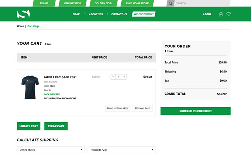Open the Online Shop tab
Viewport: 251px width, 156px height.
[x=73, y=3]
